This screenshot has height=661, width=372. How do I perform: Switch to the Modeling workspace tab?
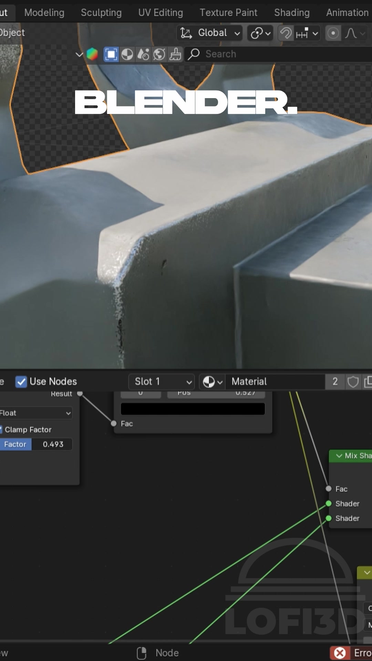[x=44, y=13]
